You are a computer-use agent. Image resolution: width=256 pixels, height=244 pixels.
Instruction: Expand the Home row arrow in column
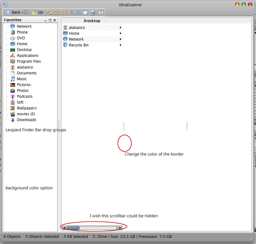121,33
